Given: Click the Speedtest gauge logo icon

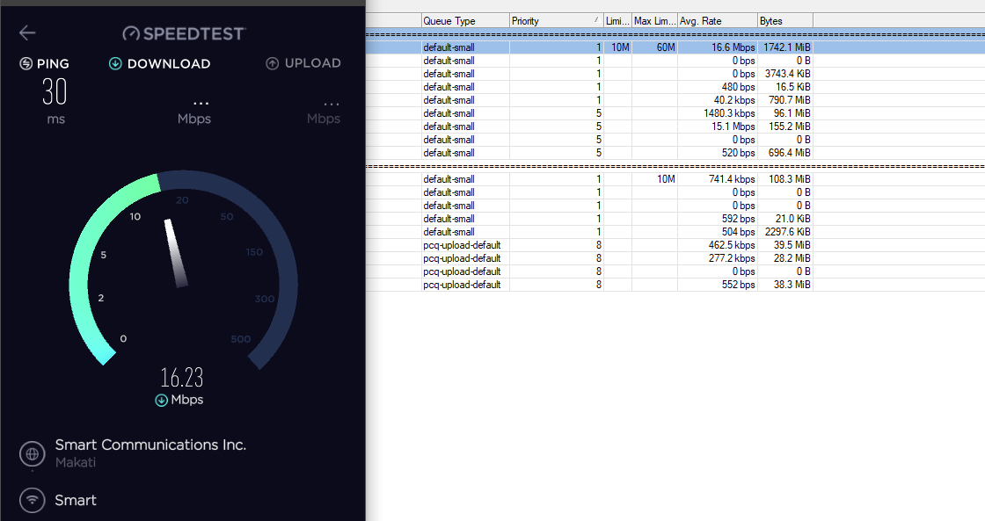Looking at the screenshot, I should (131, 33).
